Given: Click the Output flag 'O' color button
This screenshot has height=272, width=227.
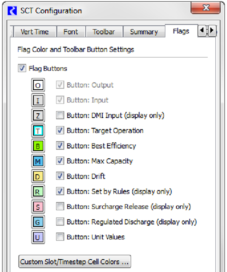Looking at the screenshot, I should click(x=38, y=85).
